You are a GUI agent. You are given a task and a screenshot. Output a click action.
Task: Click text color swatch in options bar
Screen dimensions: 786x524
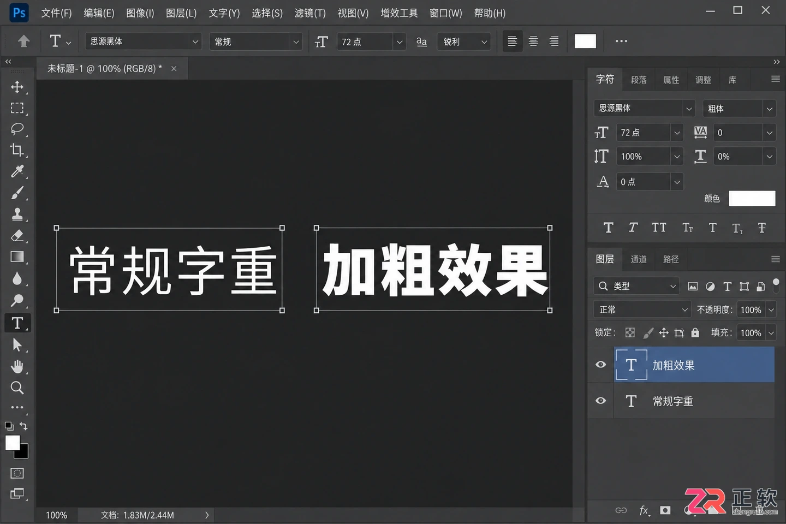585,41
